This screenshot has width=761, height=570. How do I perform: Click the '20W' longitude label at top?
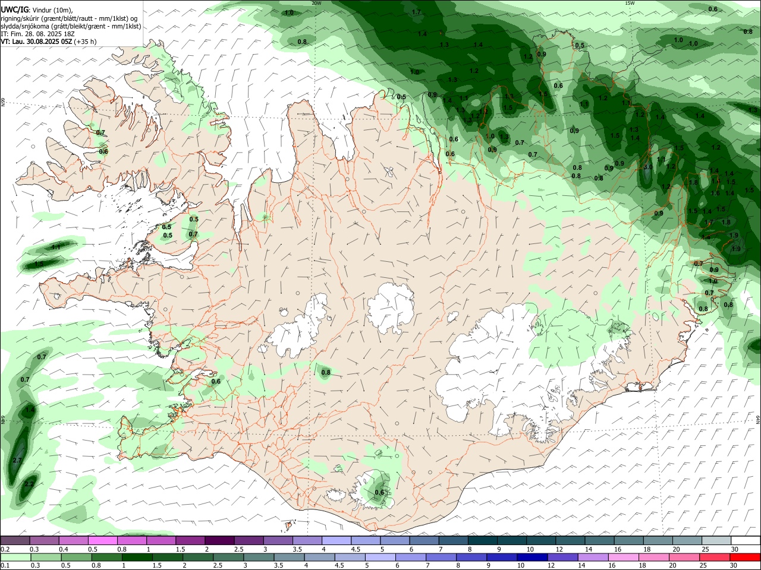tap(316, 3)
